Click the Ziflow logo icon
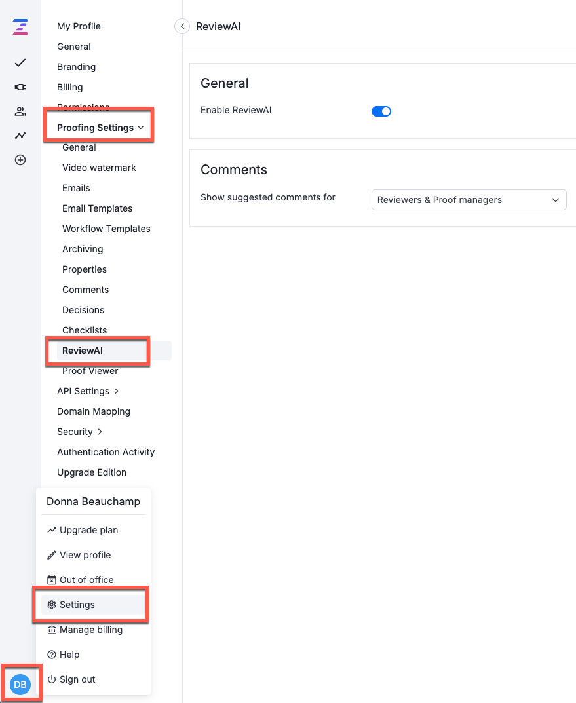Image resolution: width=576 pixels, height=703 pixels. click(x=20, y=27)
